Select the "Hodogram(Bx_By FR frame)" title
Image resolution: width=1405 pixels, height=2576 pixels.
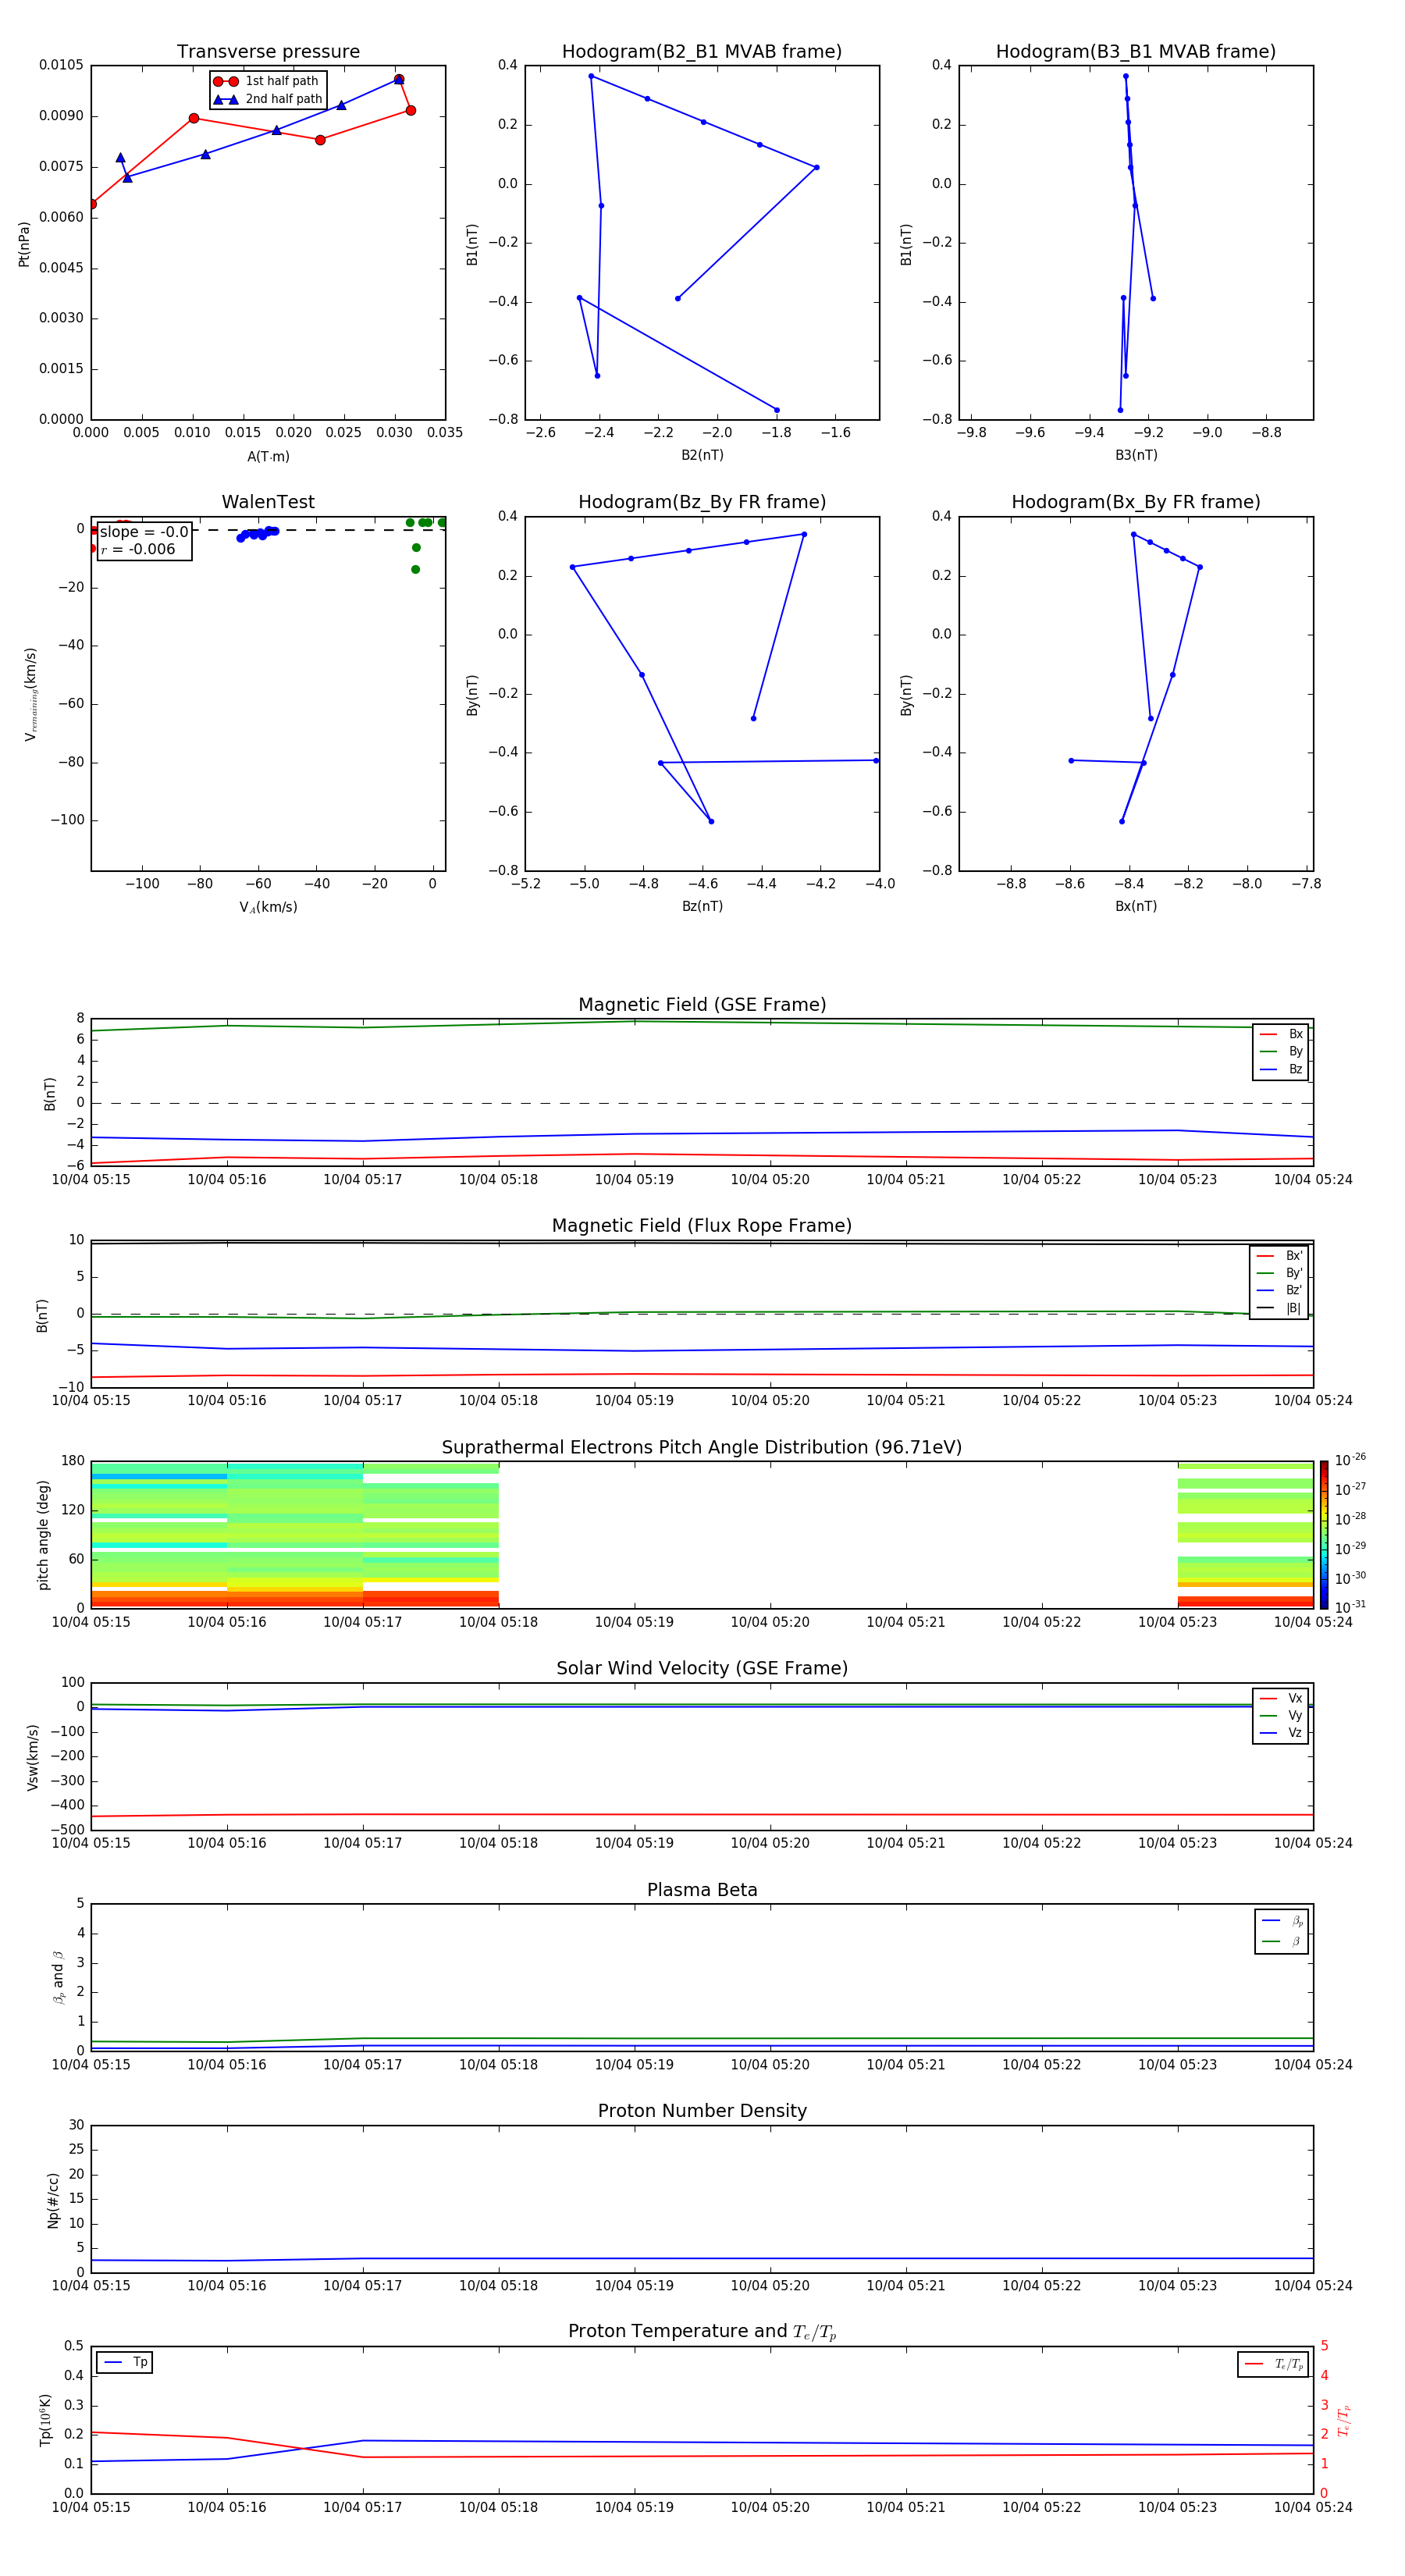[x=1136, y=502]
